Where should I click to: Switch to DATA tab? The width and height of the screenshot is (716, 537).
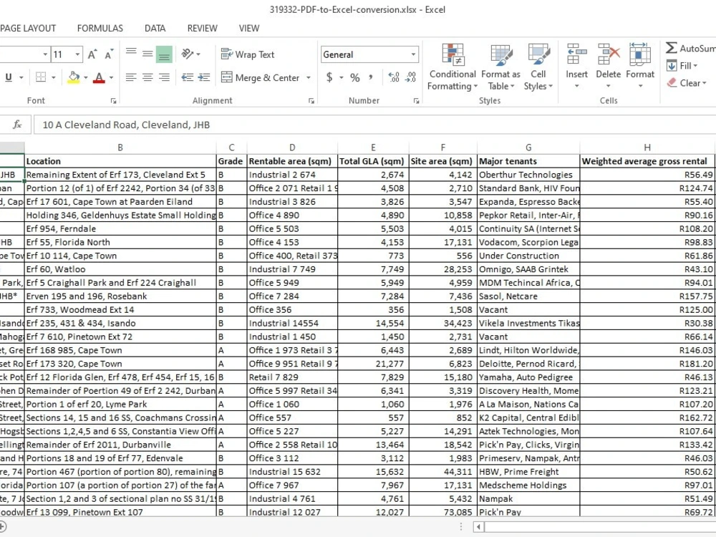click(155, 29)
